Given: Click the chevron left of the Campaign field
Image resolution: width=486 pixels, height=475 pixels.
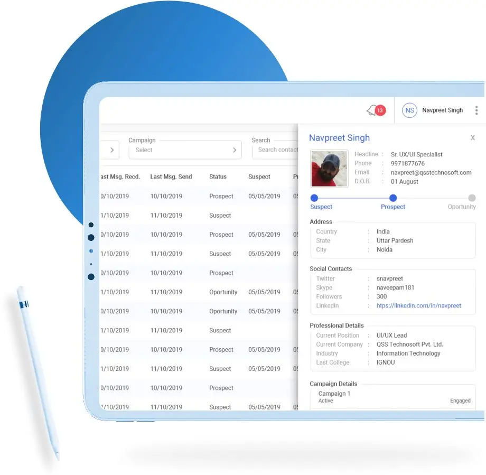Looking at the screenshot, I should click(x=112, y=150).
